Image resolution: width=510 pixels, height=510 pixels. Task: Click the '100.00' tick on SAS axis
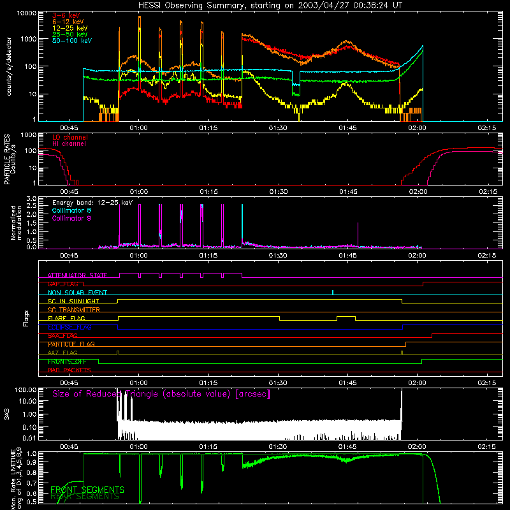click(x=25, y=390)
